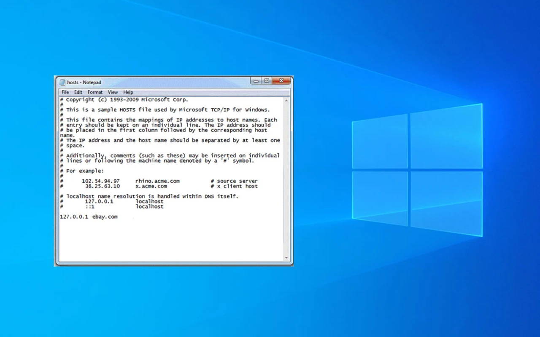
Task: Click the 'Additionally, comments' line
Action: coord(170,155)
